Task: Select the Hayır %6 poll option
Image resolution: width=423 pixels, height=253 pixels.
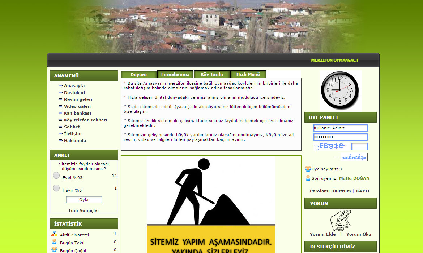Action: 56,188
